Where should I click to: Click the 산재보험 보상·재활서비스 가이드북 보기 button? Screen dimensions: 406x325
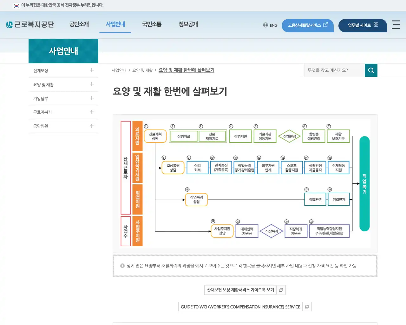click(x=240, y=290)
